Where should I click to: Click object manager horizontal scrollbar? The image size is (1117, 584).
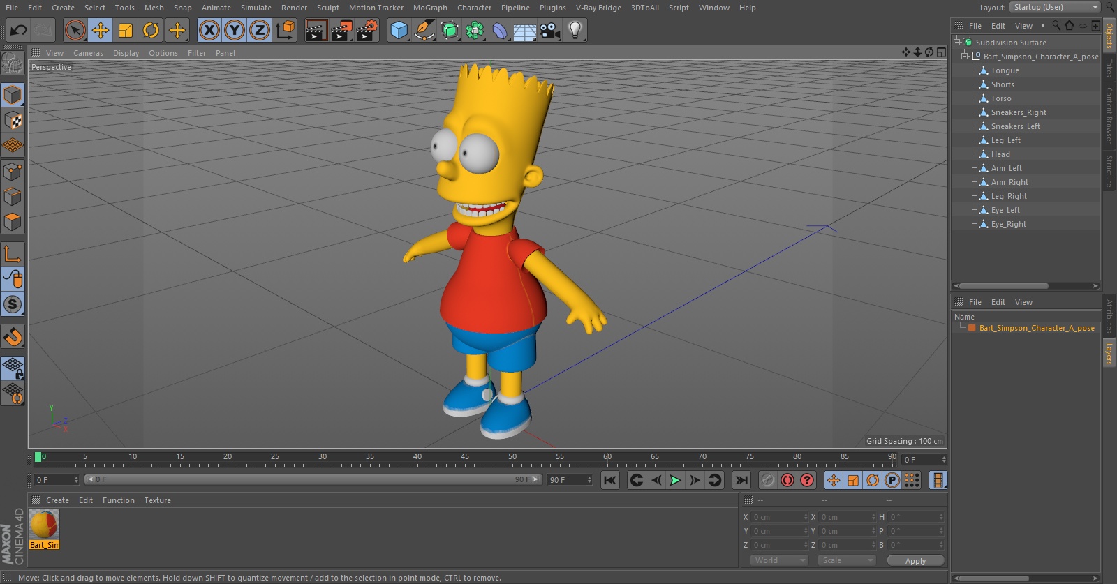click(1004, 285)
